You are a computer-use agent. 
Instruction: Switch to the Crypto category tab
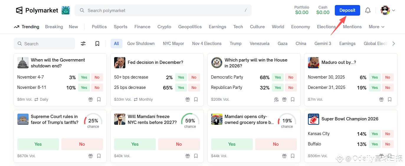pyautogui.click(x=164, y=27)
